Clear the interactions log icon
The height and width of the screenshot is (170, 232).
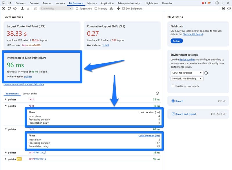(157, 93)
